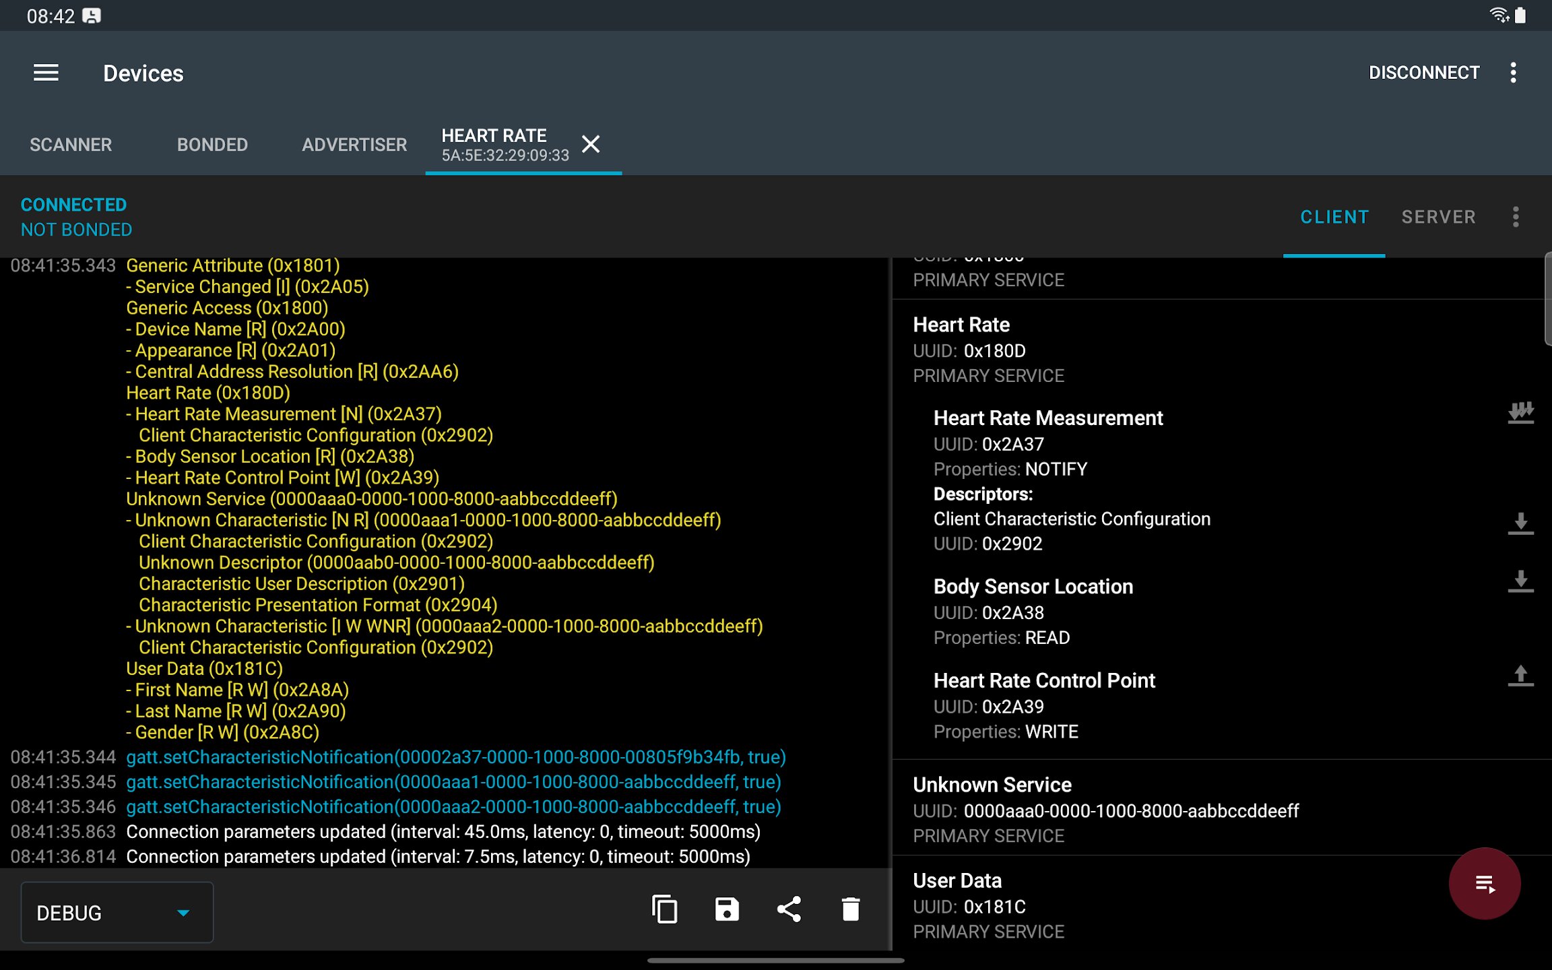This screenshot has height=970, width=1552.
Task: Copy the log to clipboard
Action: pyautogui.click(x=664, y=909)
